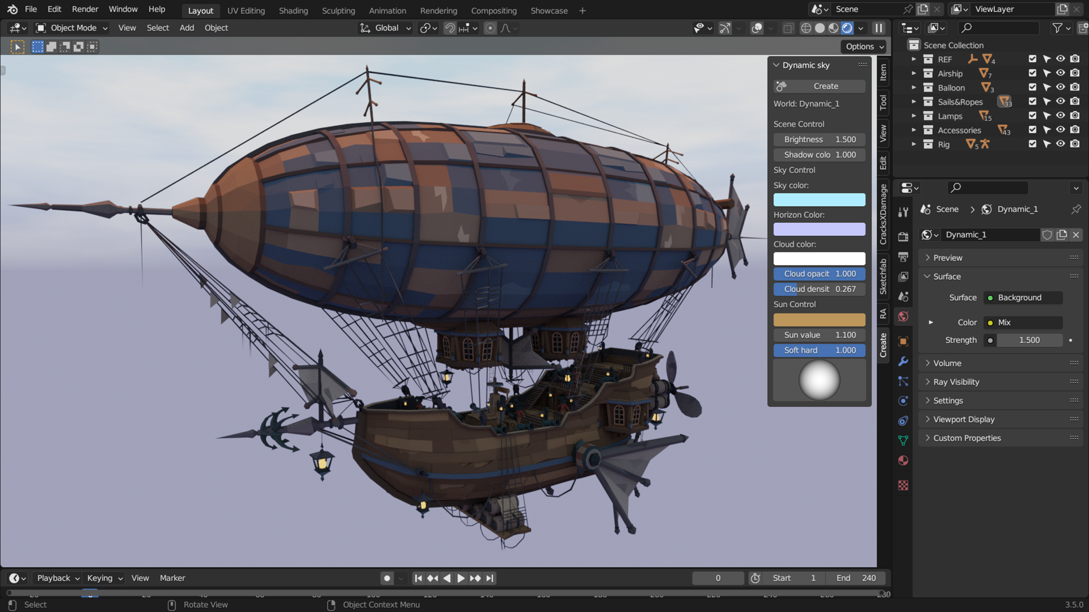Enable the Toggle X-Ray button
This screenshot has height=612, width=1089.
pos(788,28)
